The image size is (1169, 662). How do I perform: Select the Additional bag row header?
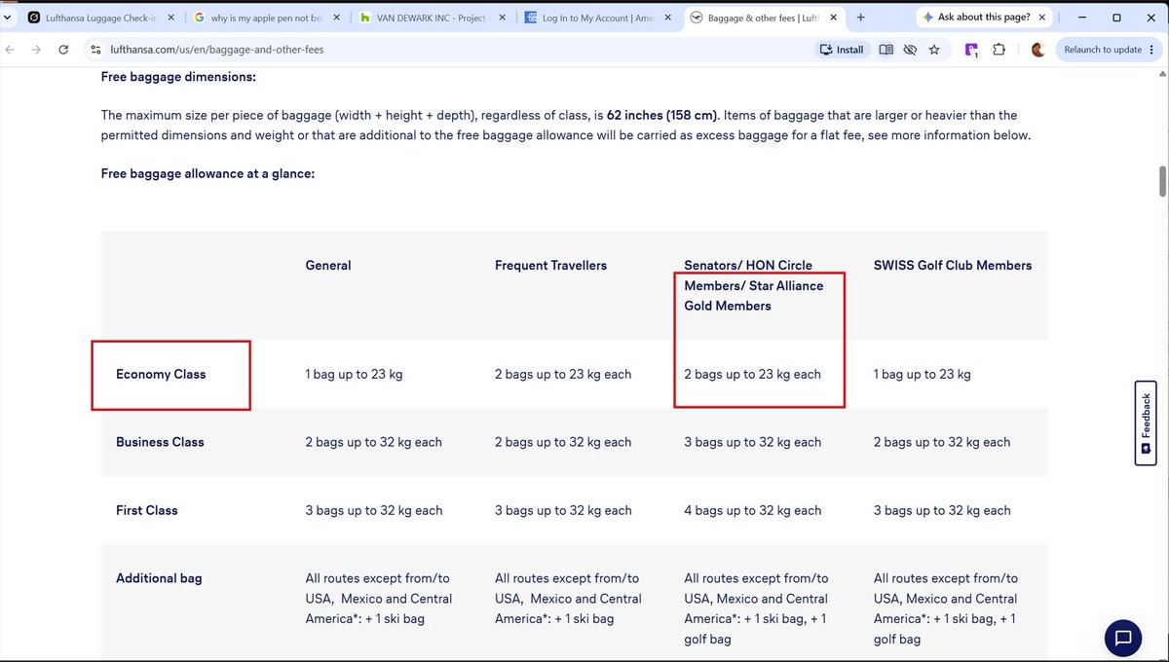tap(159, 578)
